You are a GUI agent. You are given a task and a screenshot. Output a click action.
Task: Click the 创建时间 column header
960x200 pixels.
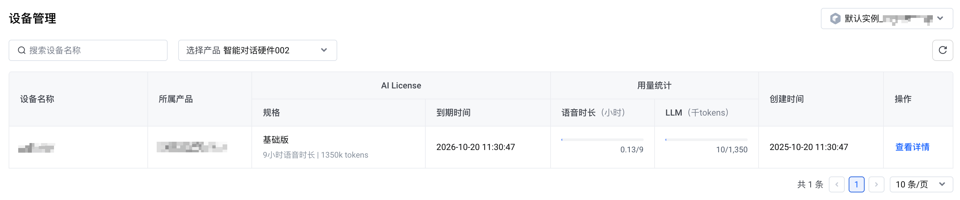[786, 99]
